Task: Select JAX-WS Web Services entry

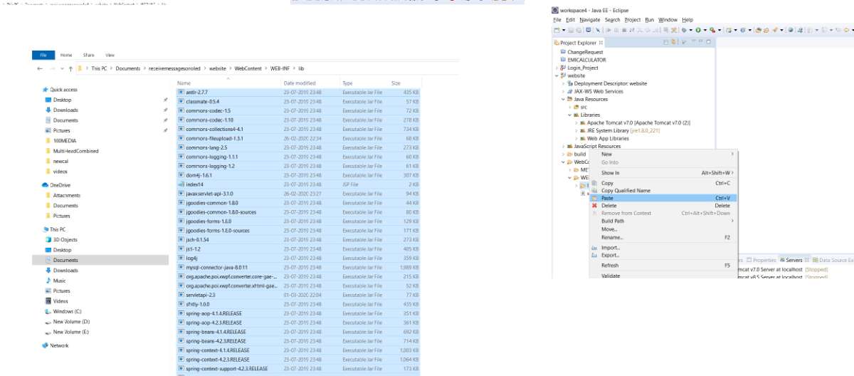Action: click(594, 91)
